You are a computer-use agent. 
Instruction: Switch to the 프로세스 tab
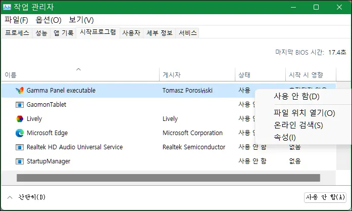[17, 33]
